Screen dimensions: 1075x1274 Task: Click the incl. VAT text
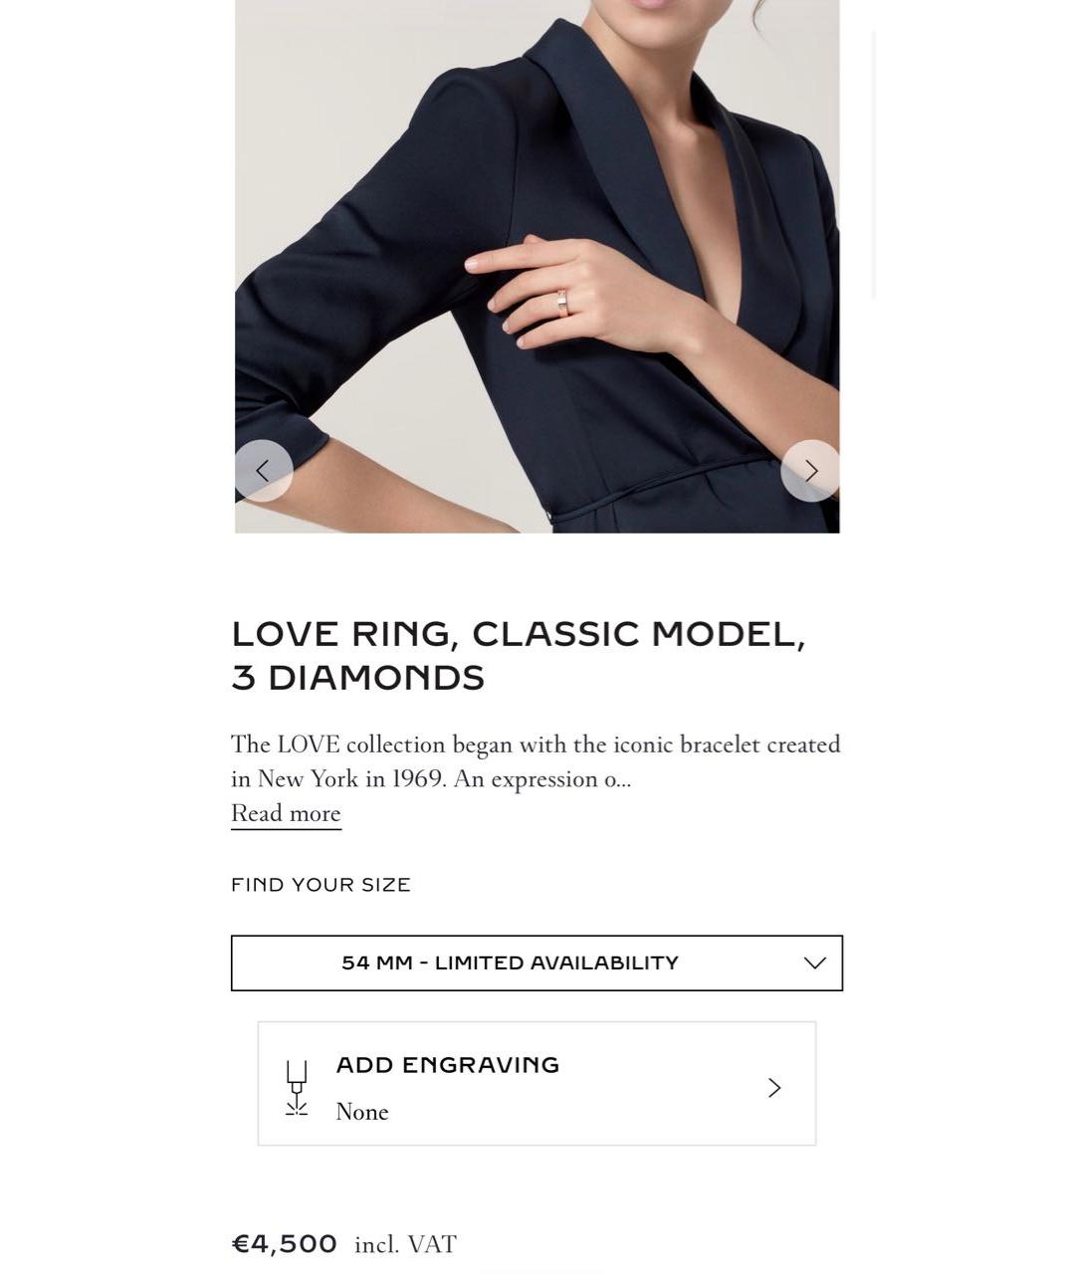(x=405, y=1245)
